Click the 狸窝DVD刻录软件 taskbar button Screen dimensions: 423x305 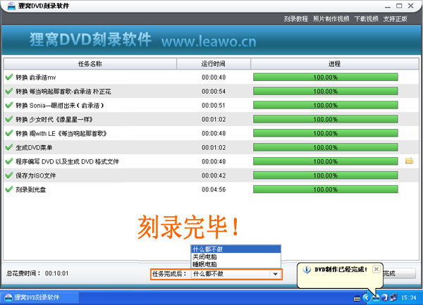click(40, 297)
